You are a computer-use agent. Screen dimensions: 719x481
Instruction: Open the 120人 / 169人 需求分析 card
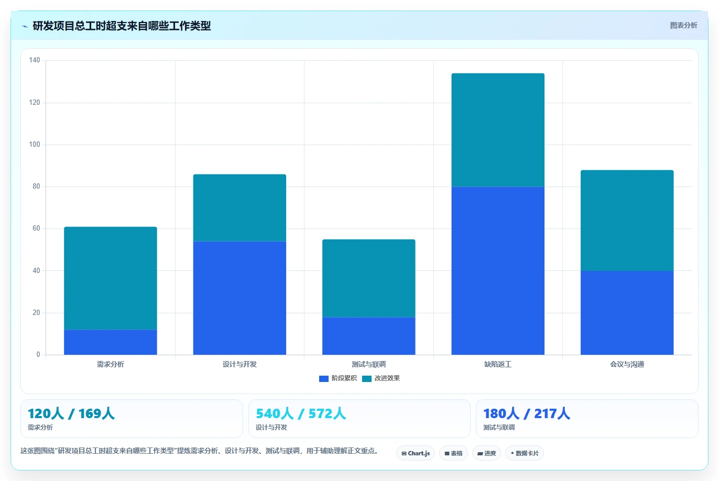tap(132, 419)
